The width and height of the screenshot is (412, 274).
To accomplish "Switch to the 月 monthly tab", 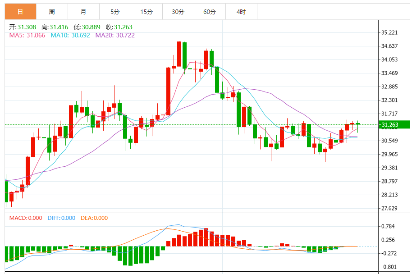I will pos(83,12).
